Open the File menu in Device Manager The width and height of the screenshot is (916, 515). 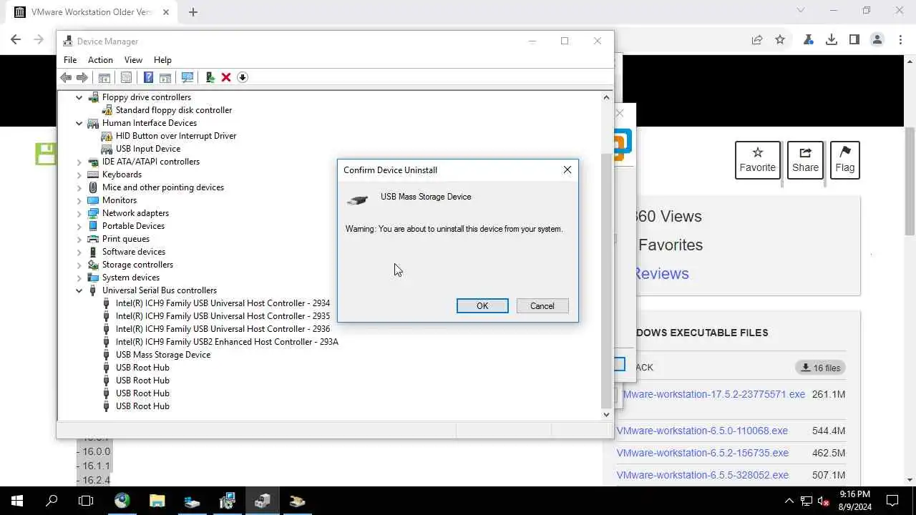70,60
